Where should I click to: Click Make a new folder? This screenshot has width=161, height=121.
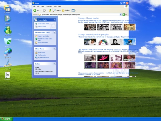(44, 36)
